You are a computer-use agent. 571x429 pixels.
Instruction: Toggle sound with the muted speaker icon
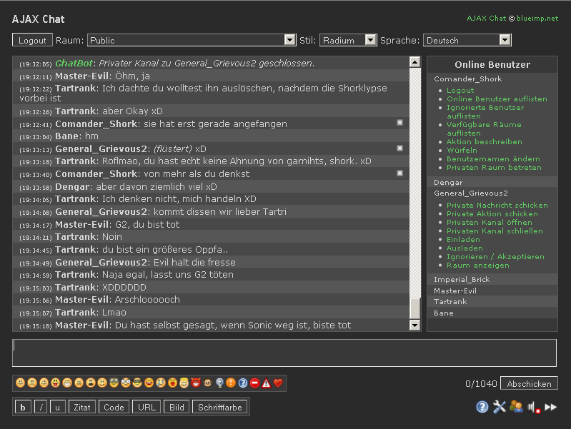click(534, 407)
